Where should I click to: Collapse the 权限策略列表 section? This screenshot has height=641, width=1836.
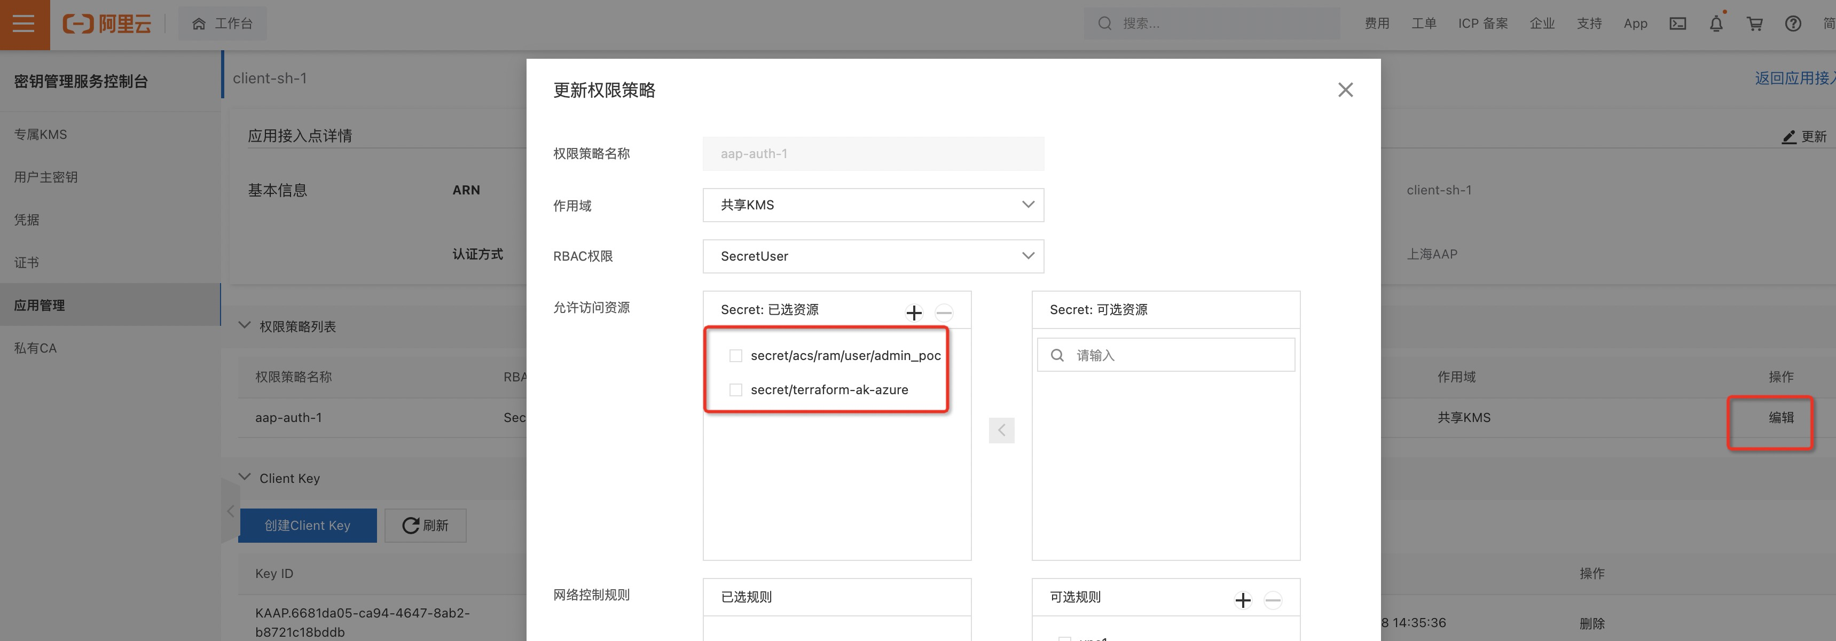245,326
